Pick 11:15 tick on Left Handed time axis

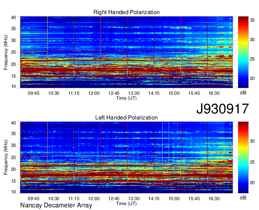click(x=74, y=199)
